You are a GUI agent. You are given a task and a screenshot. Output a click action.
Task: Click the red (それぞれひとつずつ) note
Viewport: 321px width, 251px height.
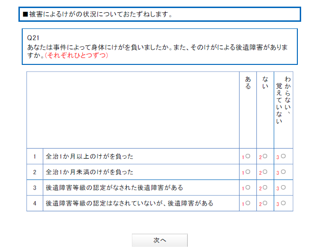[77, 55]
